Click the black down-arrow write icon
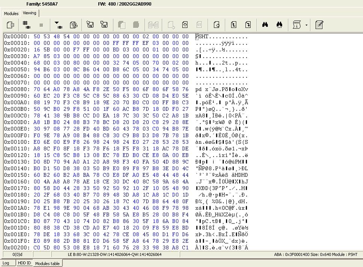 click(58, 25)
